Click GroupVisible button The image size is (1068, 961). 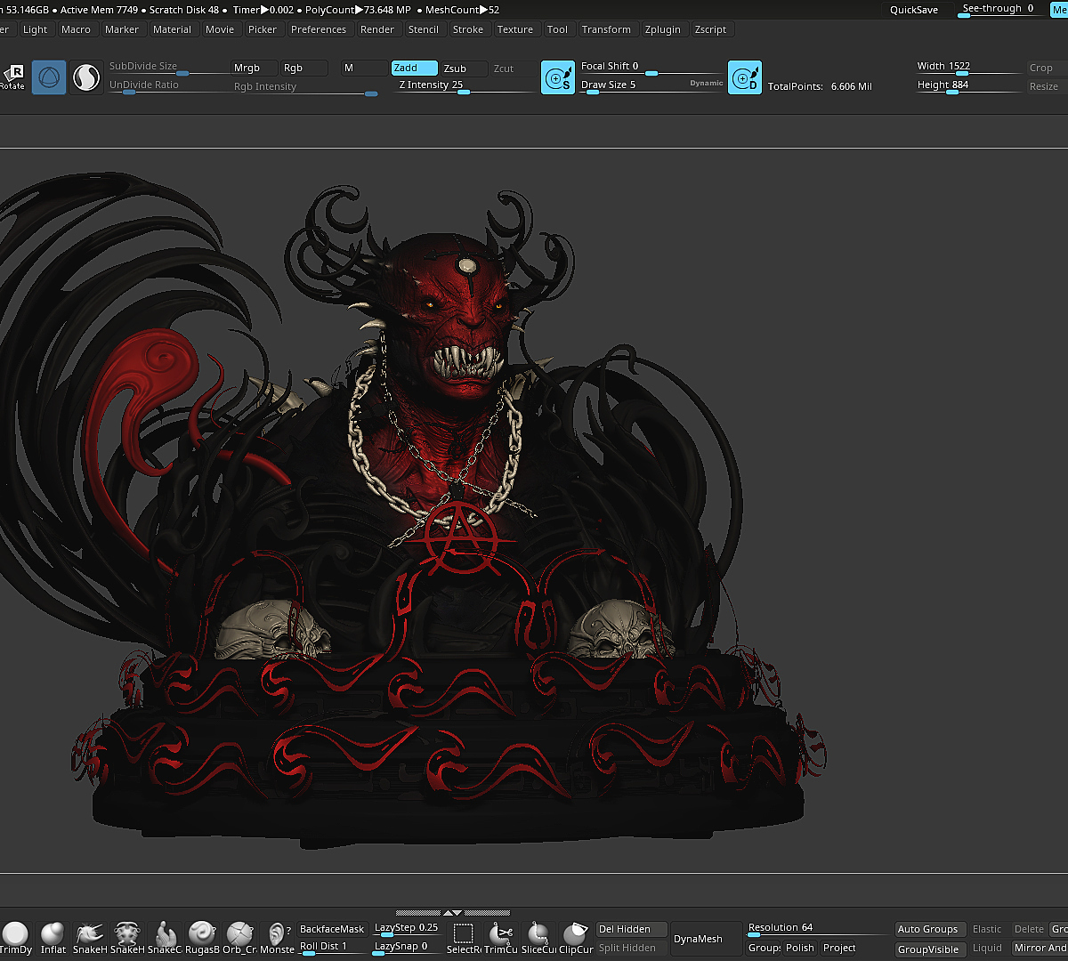pyautogui.click(x=928, y=949)
